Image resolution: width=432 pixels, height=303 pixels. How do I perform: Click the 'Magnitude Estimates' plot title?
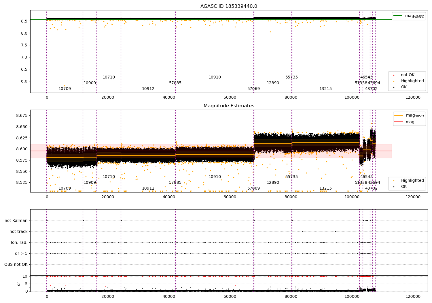pyautogui.click(x=229, y=106)
